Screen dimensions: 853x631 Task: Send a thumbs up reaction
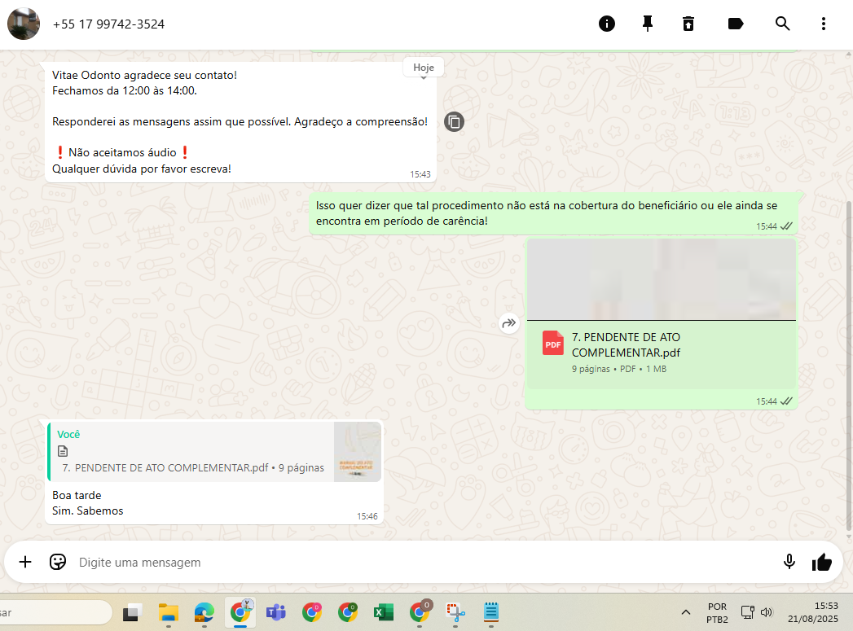click(822, 562)
